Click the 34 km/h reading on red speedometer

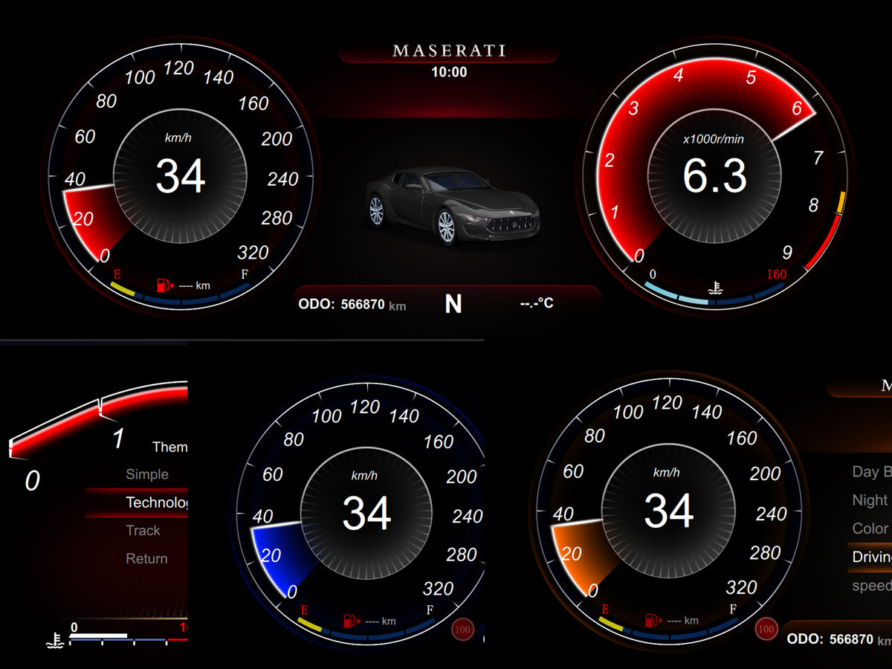pos(181,176)
